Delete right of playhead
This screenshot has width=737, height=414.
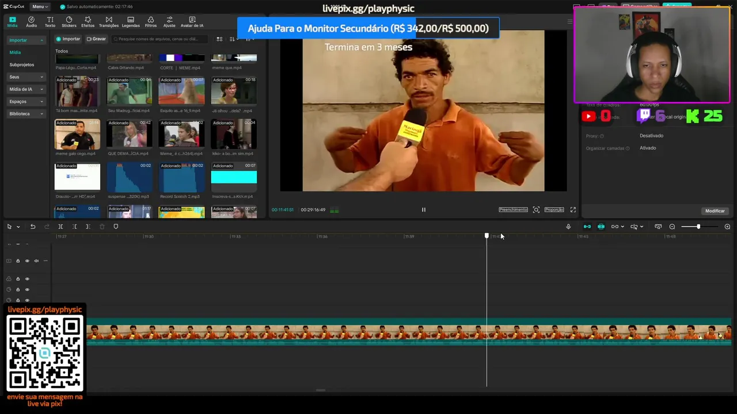click(88, 227)
